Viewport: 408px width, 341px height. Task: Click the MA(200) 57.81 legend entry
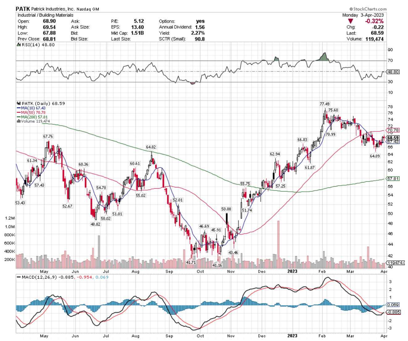point(34,117)
